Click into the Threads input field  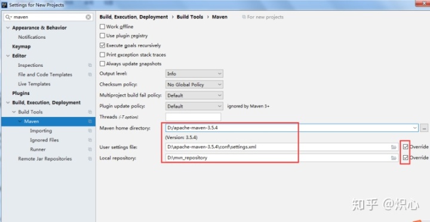coord(193,117)
